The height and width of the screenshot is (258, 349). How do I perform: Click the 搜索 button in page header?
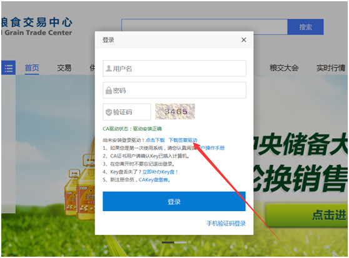tap(305, 27)
